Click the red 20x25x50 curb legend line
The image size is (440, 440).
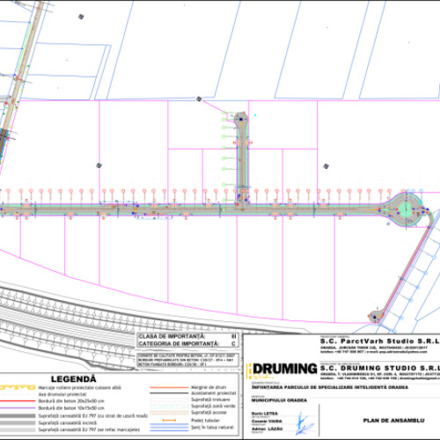tap(18, 401)
